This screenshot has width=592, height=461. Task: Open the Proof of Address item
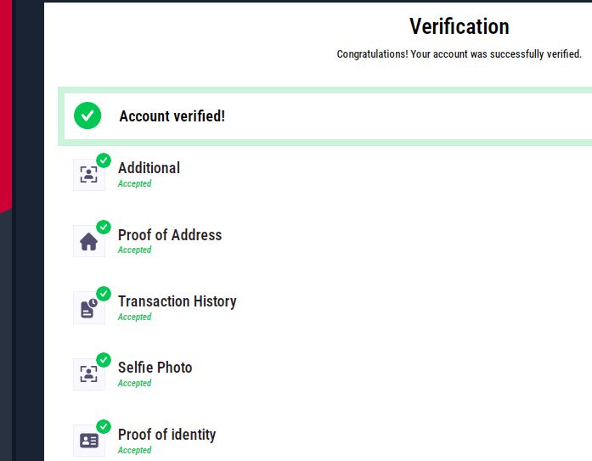tap(170, 235)
